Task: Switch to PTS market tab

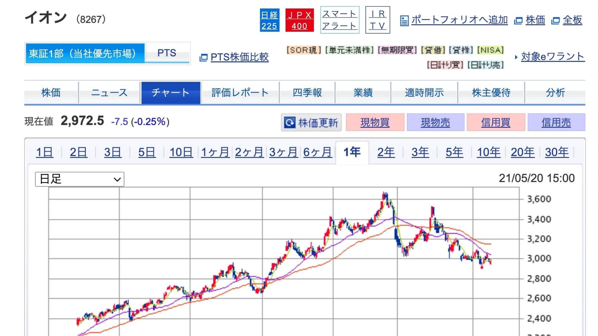Action: coord(167,53)
